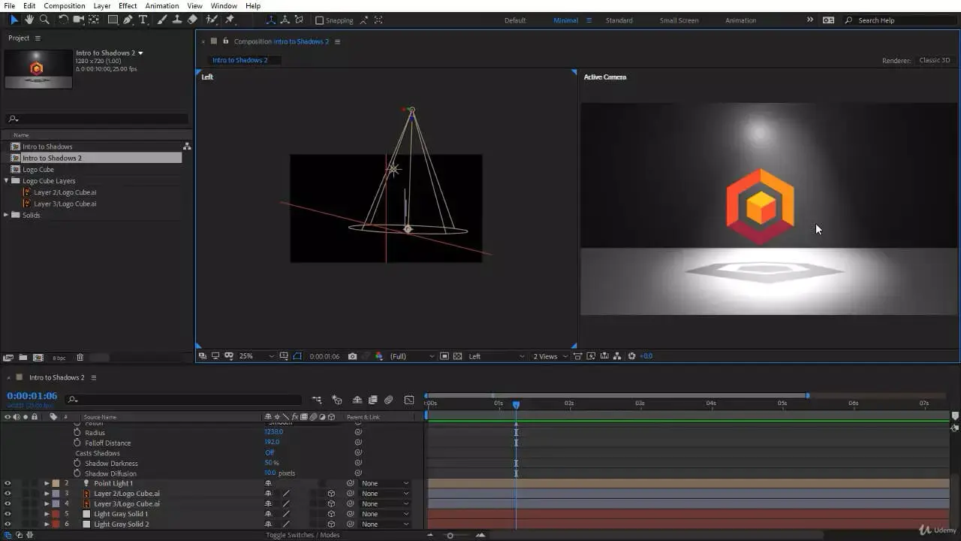Open the Composition menu

pyautogui.click(x=65, y=6)
